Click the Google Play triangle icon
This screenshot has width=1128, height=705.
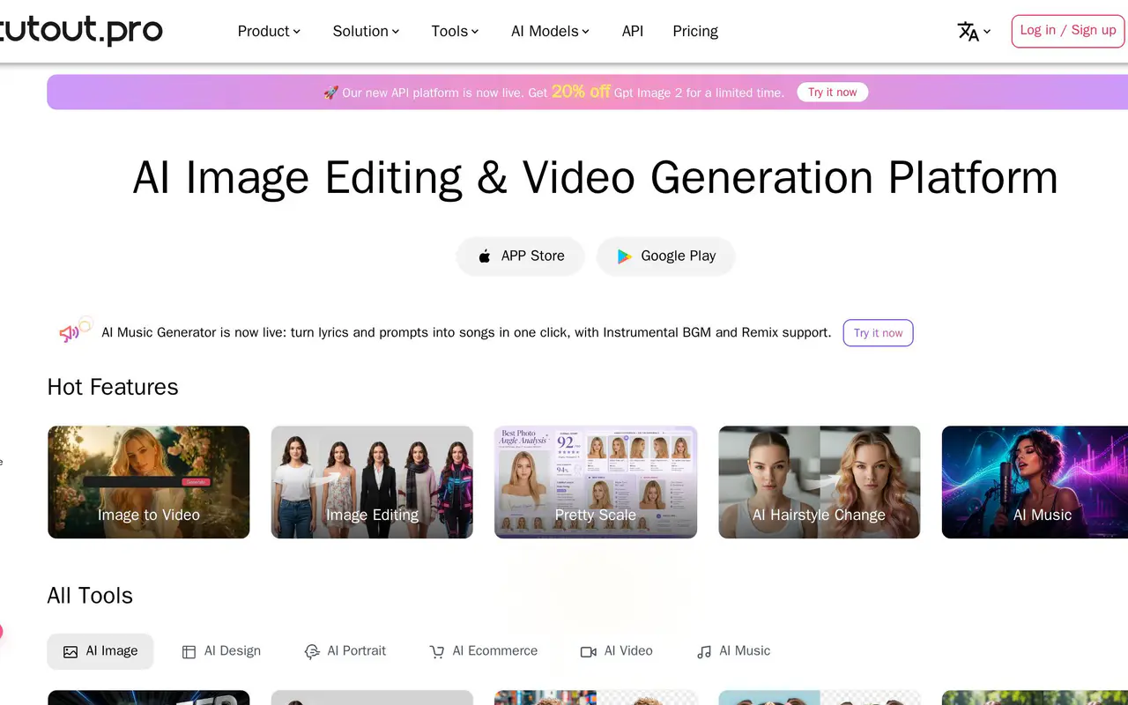(x=624, y=256)
